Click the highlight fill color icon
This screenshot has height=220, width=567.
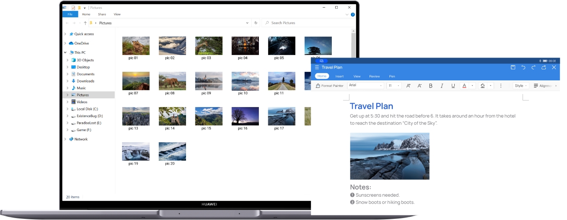click(x=482, y=85)
